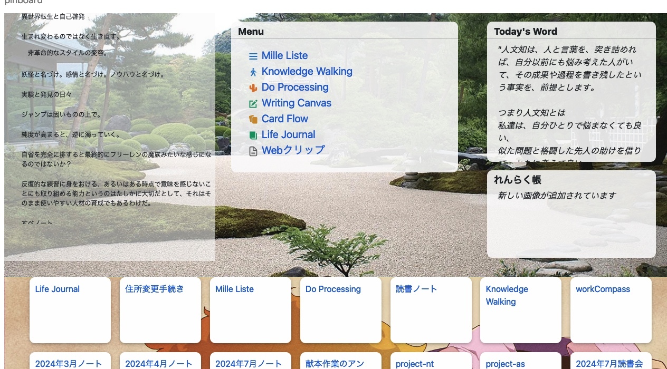Click the note ジャンプは固いものの上で。
Viewport: 667px width, 369px height.
(61, 114)
